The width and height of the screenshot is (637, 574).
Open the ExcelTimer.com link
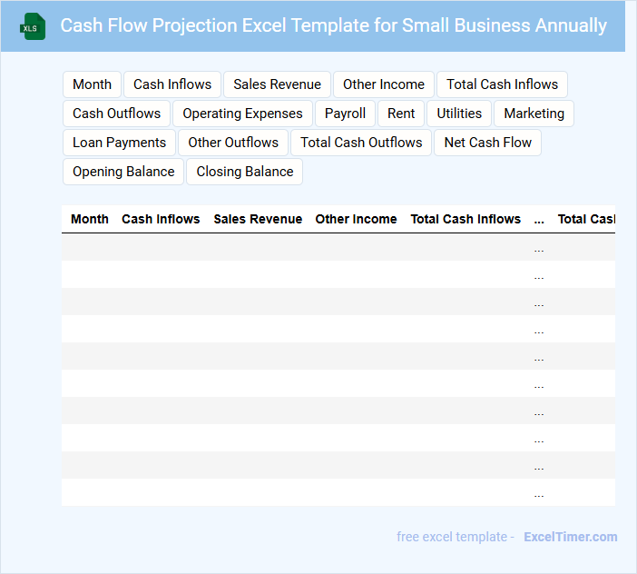[x=570, y=537]
